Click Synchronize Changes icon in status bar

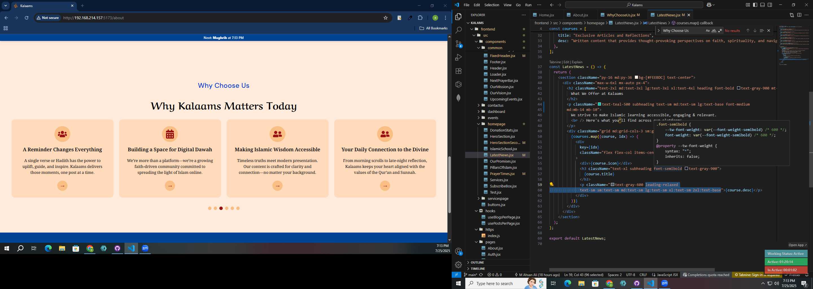(481, 275)
